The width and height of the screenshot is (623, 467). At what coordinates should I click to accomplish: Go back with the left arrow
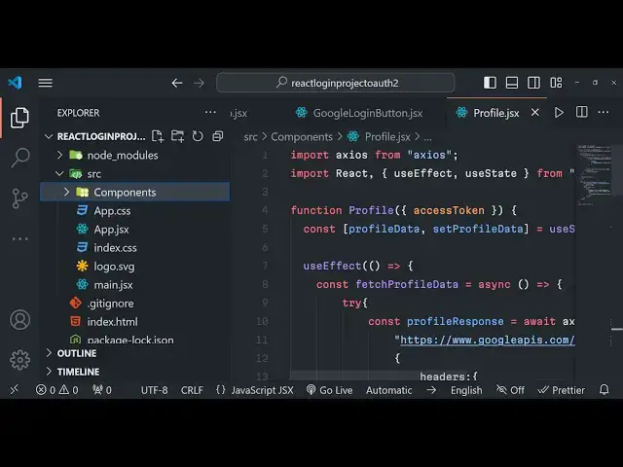coord(177,83)
